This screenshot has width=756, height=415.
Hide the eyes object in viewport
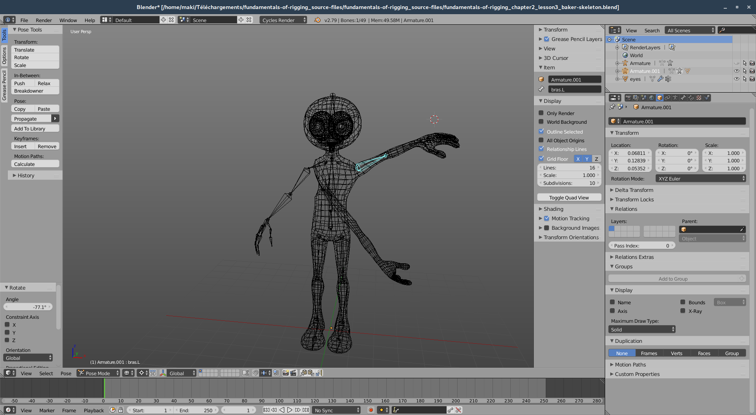(x=736, y=79)
